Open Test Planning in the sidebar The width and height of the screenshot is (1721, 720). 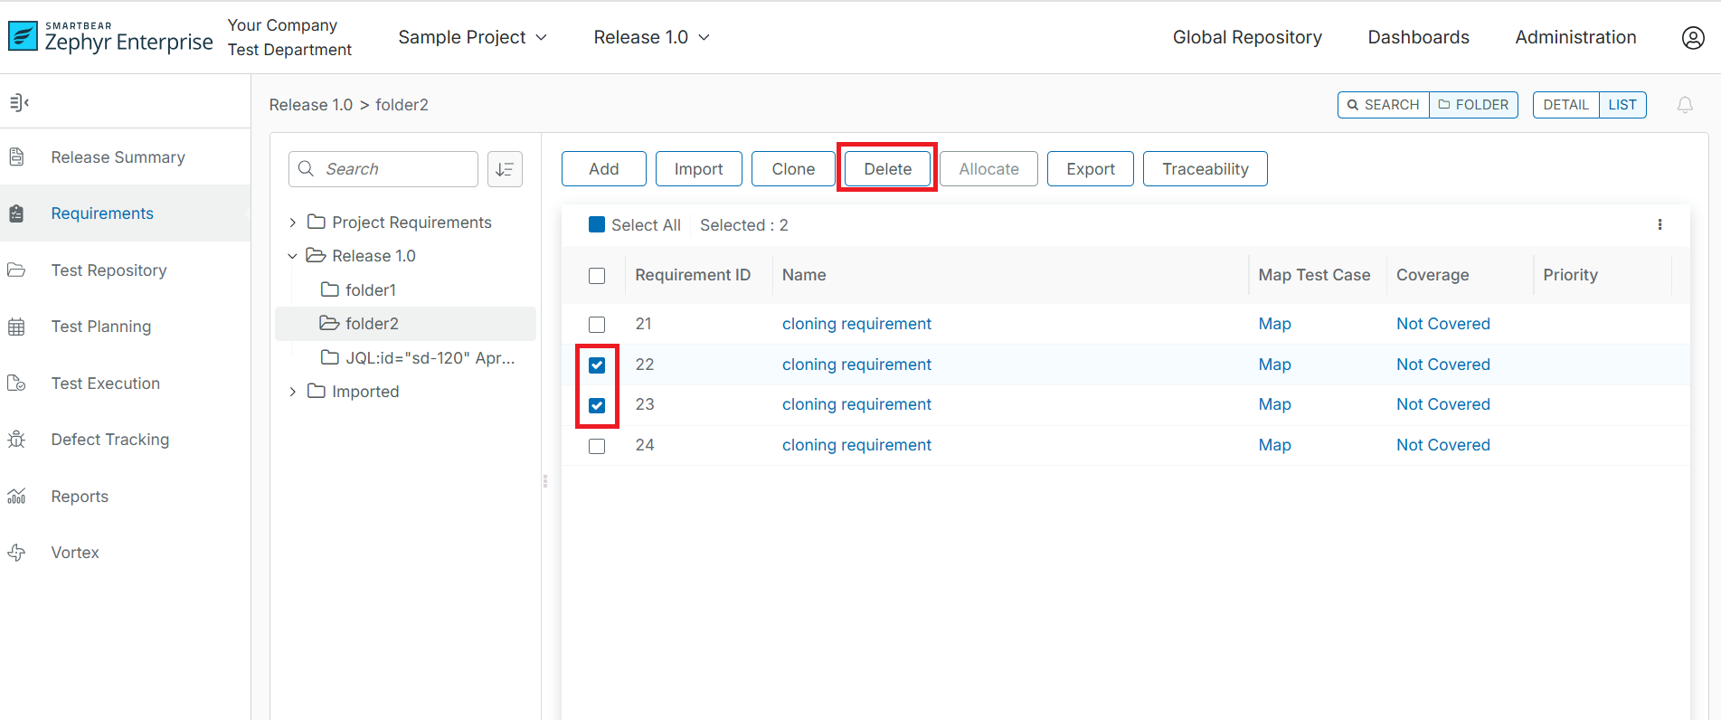100,327
